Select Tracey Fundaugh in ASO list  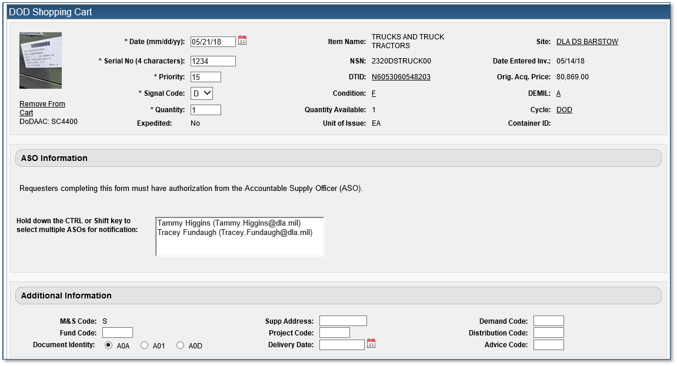coord(235,233)
